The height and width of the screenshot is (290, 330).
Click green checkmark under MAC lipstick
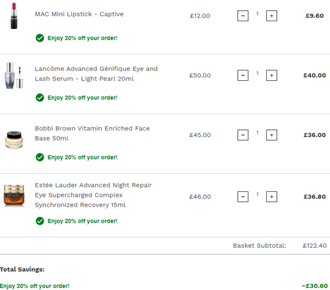(40, 38)
